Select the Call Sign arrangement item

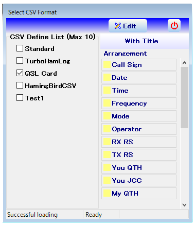tap(139, 65)
